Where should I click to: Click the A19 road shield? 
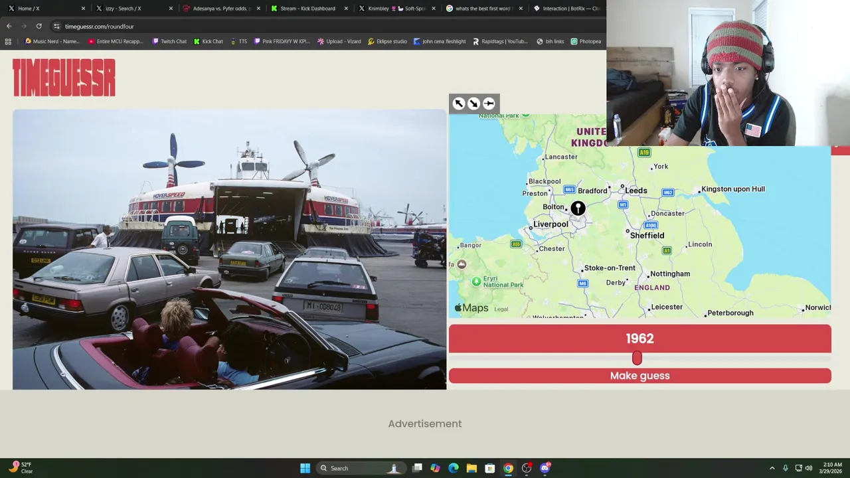tap(644, 153)
